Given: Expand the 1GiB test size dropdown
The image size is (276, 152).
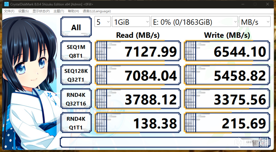Looking at the screenshot, I should [131, 22].
